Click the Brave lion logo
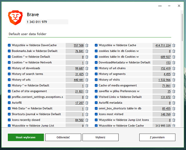 click(15, 18)
